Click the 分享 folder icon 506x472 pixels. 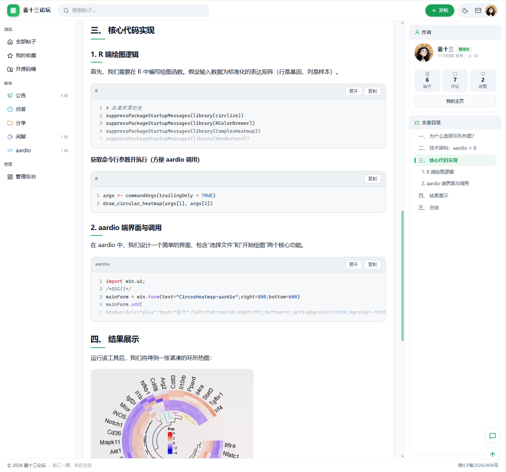tap(10, 123)
